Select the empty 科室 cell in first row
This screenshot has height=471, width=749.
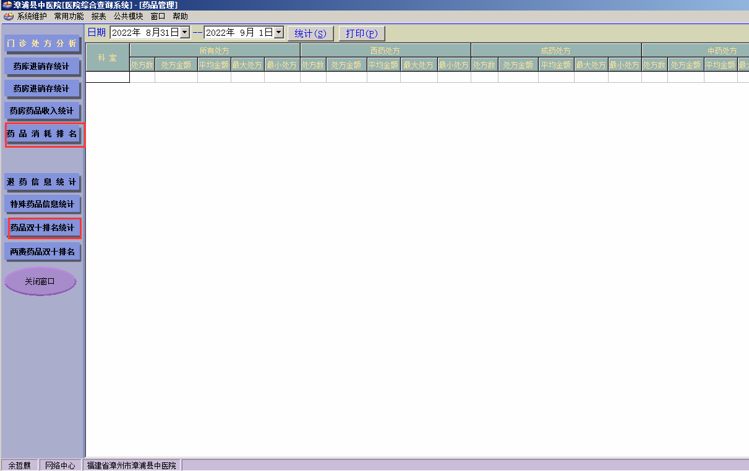coord(108,77)
